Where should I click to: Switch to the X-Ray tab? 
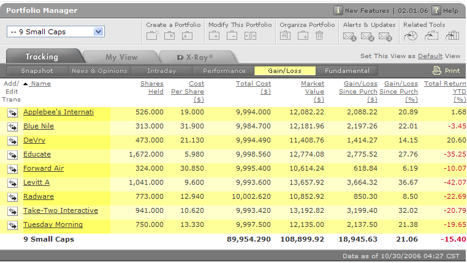pyautogui.click(x=195, y=57)
